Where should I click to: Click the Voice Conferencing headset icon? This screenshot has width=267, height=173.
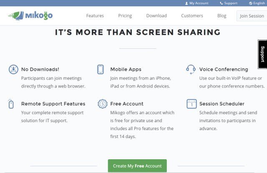(x=191, y=69)
